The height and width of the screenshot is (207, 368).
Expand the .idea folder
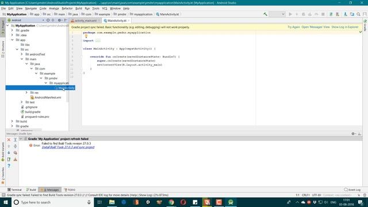(12, 35)
